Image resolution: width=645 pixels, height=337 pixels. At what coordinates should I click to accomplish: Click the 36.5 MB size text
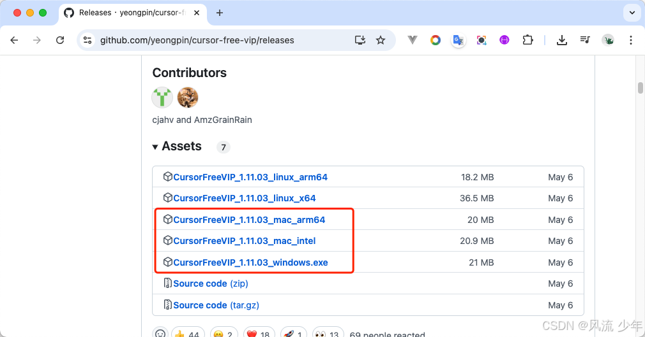tap(477, 198)
